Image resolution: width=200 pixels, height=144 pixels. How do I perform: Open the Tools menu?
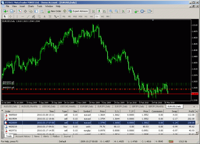[40, 6]
